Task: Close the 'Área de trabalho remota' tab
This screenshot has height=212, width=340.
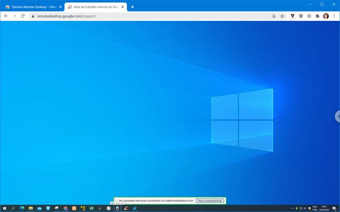Action: pyautogui.click(x=123, y=7)
